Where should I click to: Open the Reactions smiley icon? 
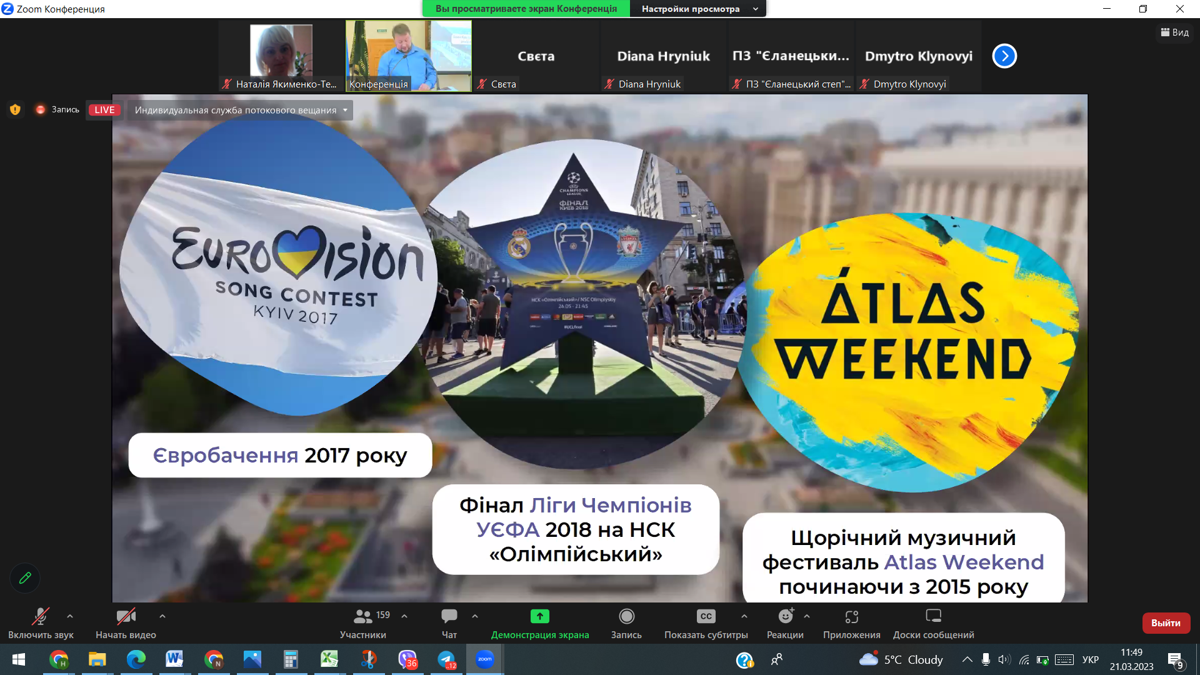click(785, 616)
